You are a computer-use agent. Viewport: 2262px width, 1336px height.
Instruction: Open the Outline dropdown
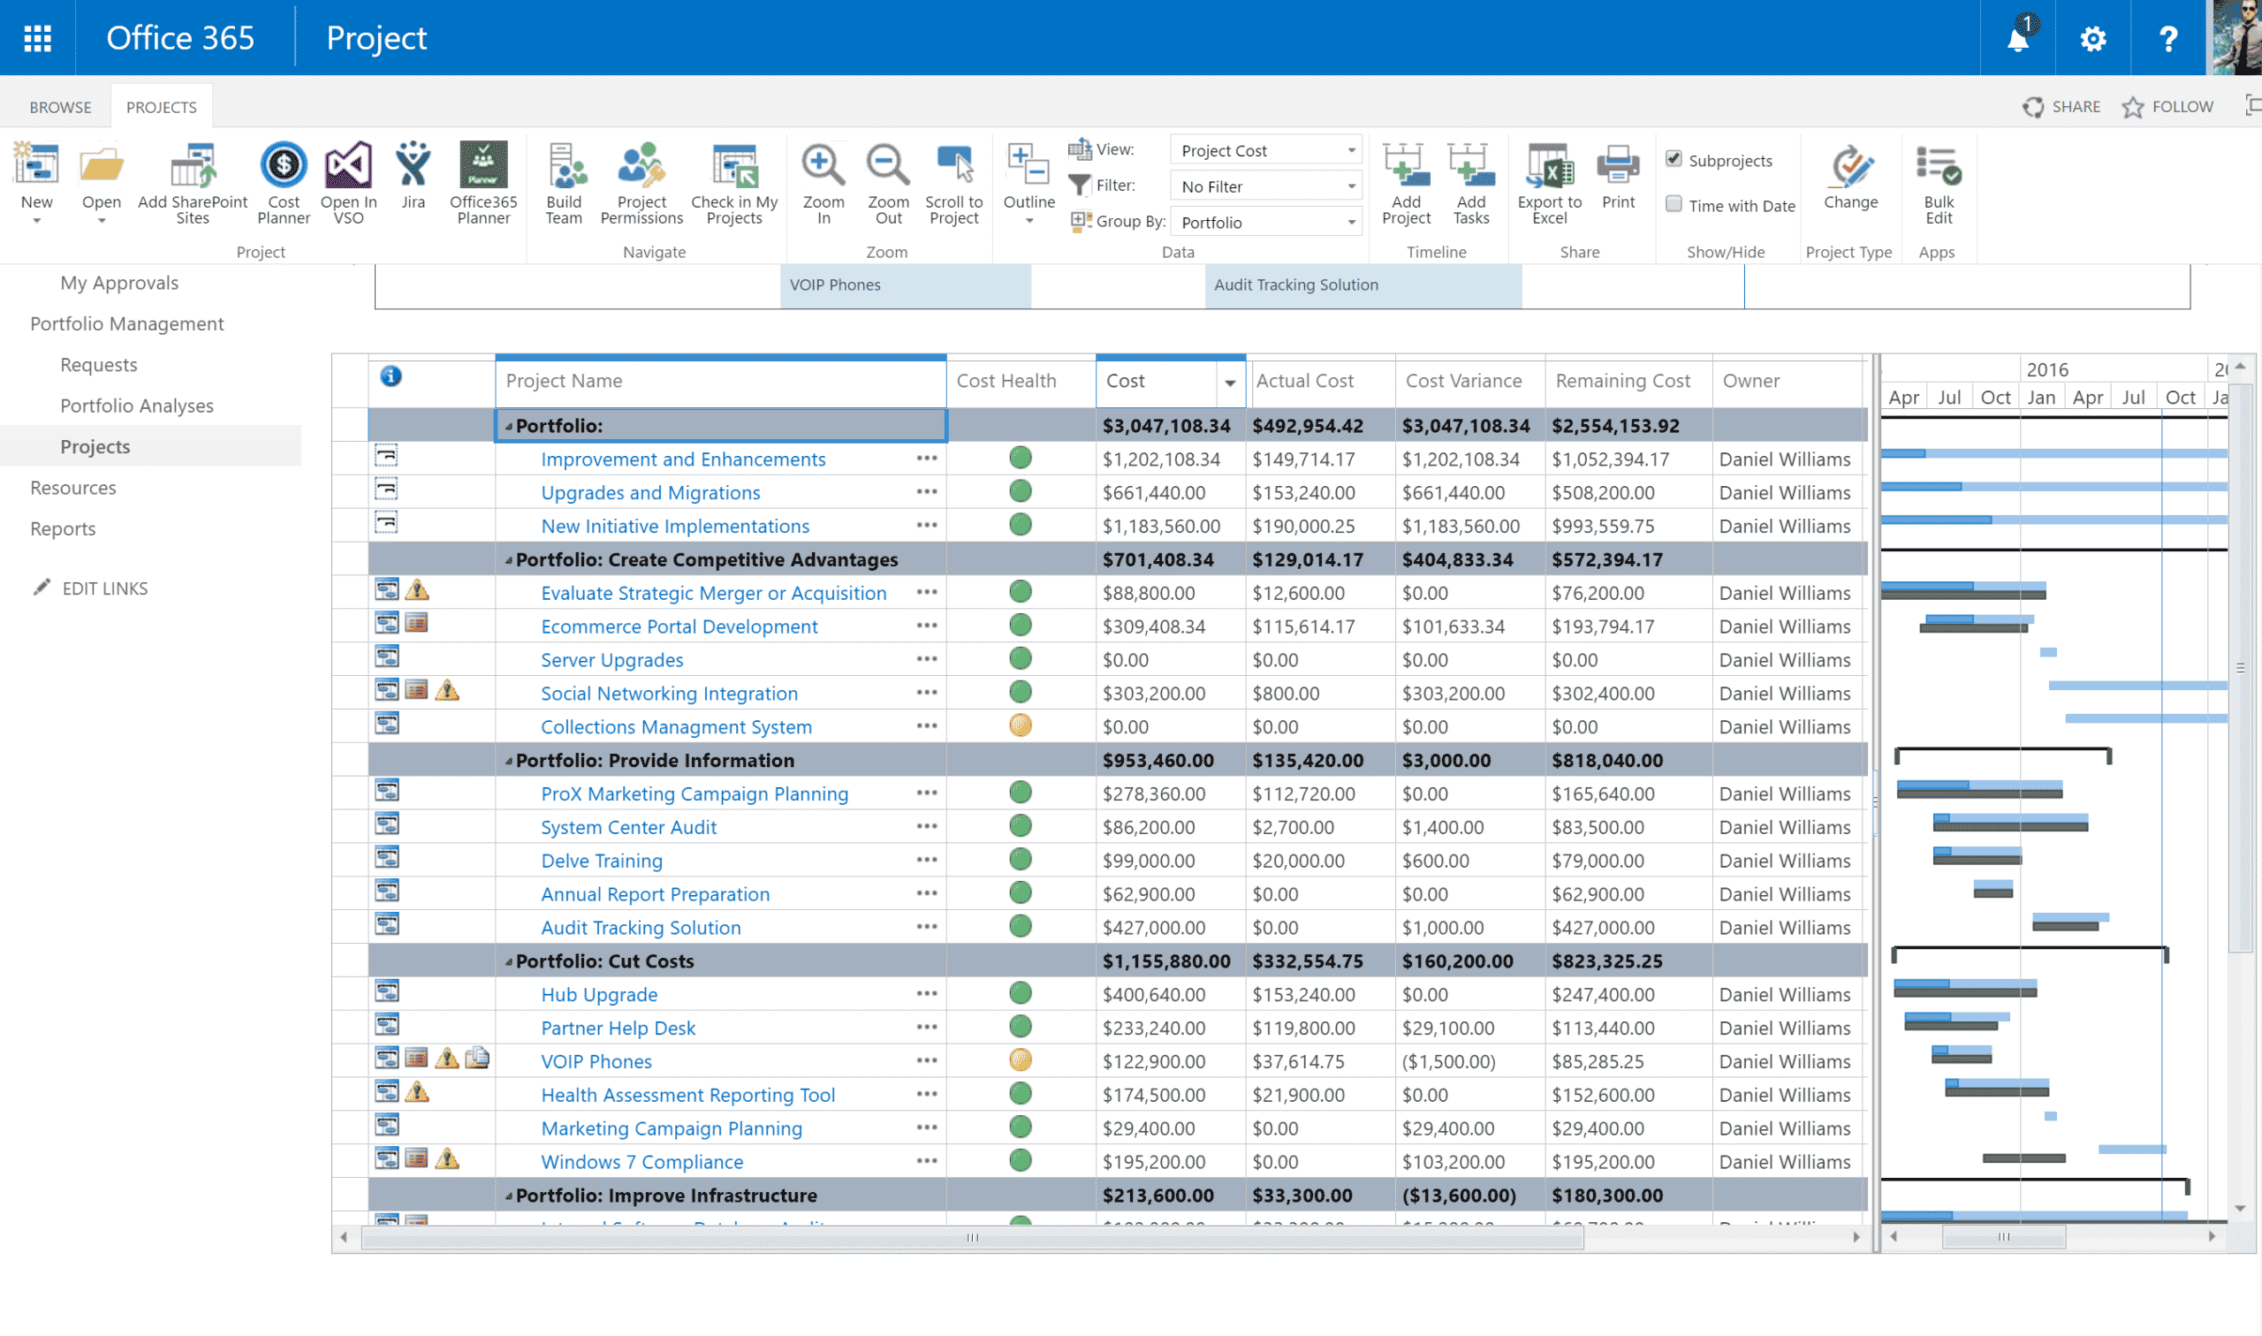click(x=1029, y=183)
